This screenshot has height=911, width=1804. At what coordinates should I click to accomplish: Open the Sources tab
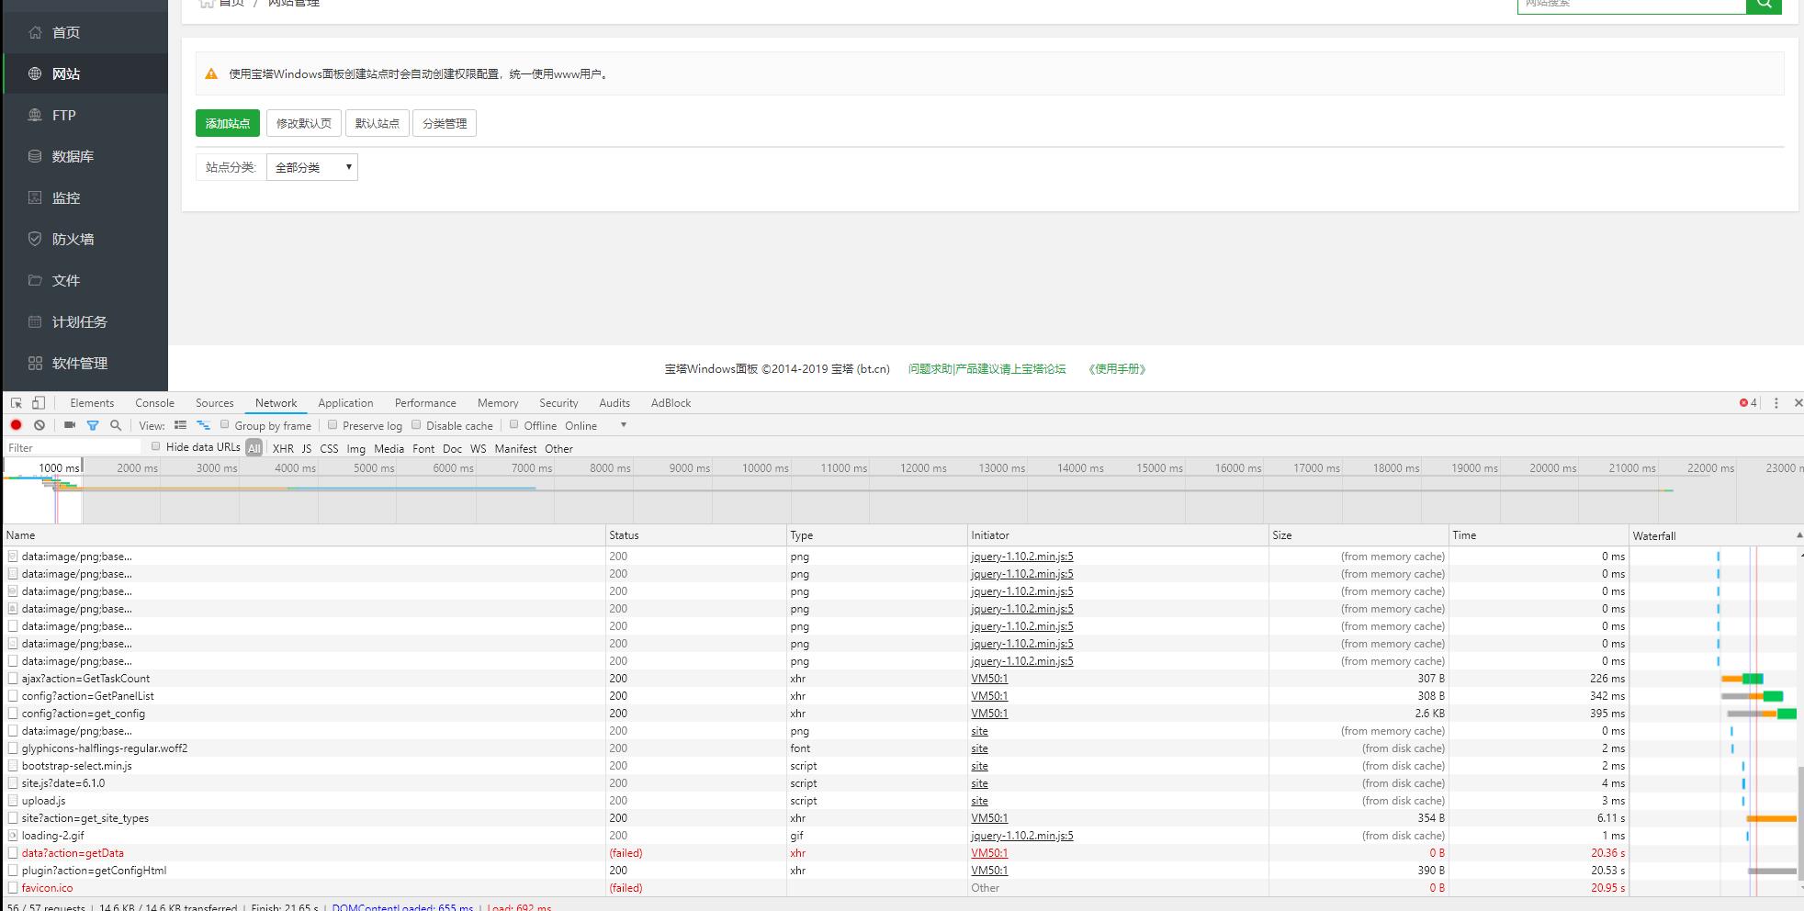click(x=214, y=403)
